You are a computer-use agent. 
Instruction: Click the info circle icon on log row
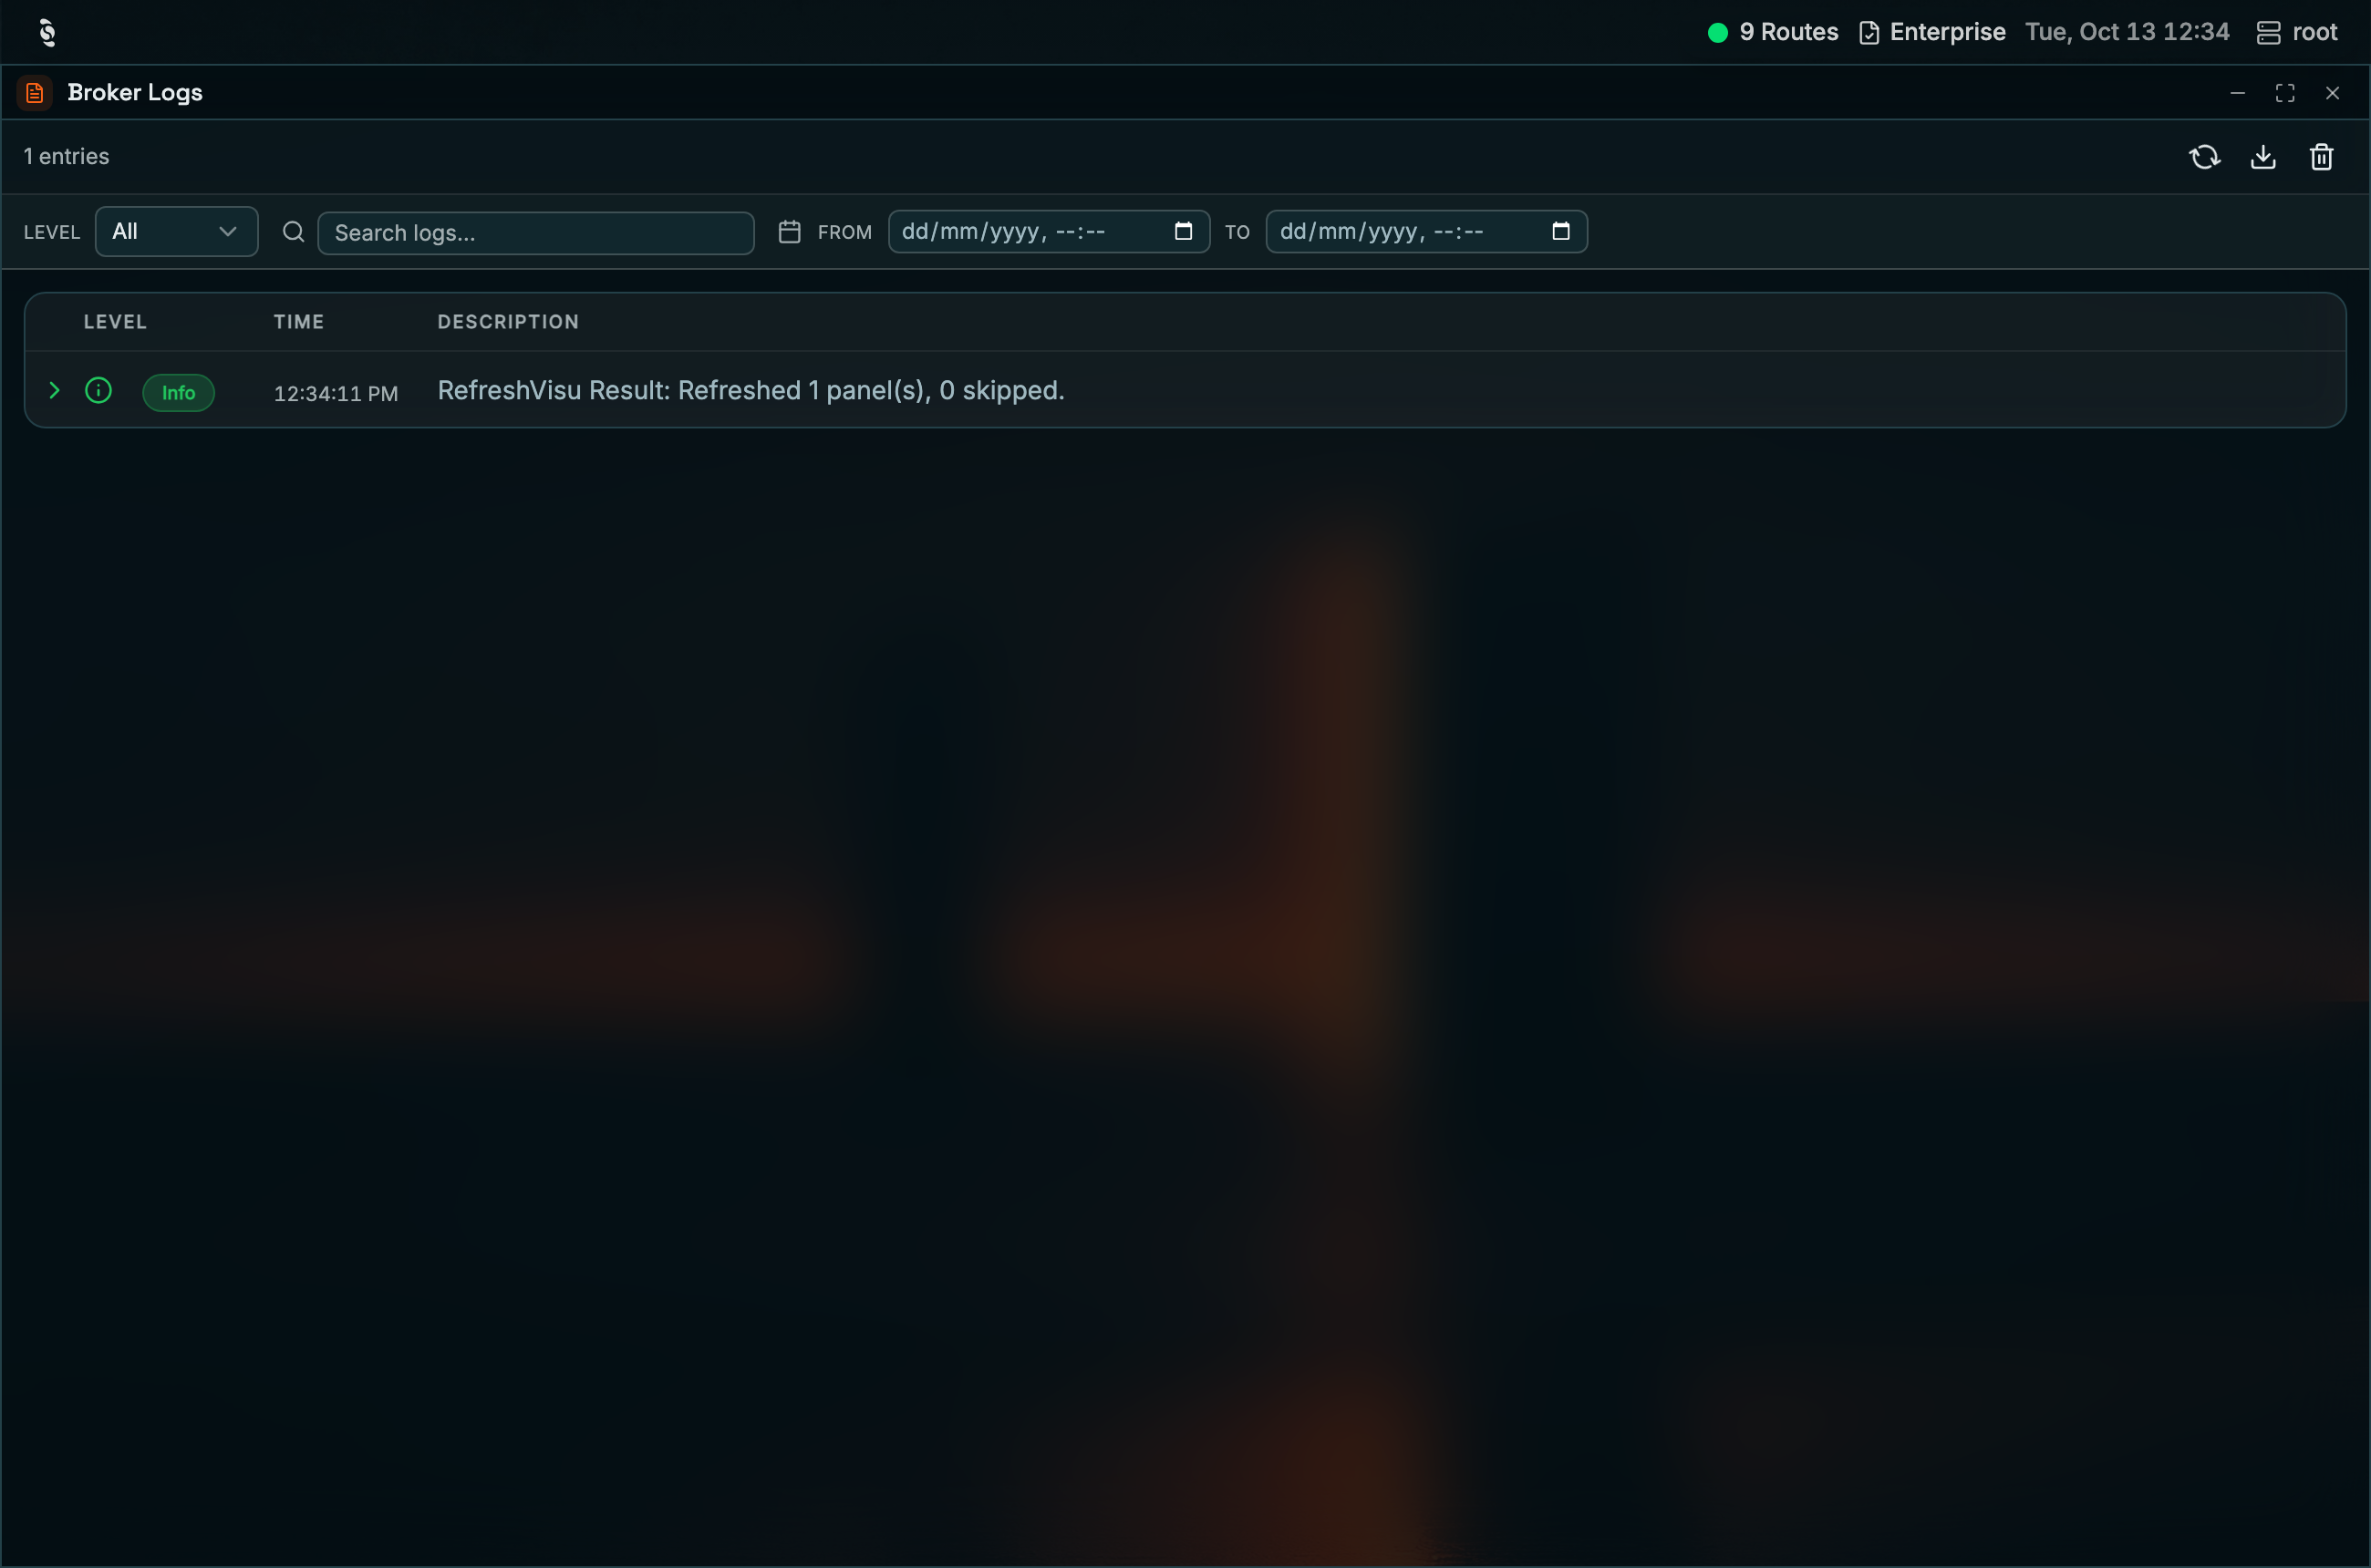(98, 390)
